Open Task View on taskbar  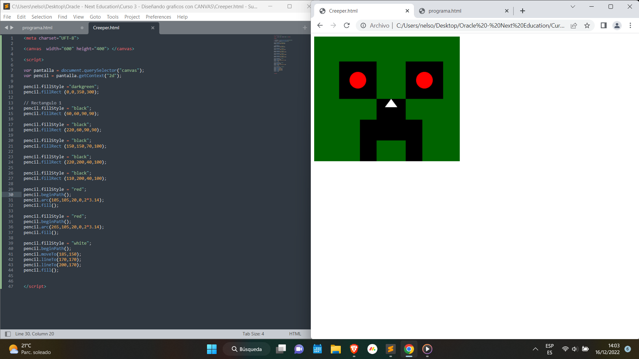tap(281, 349)
